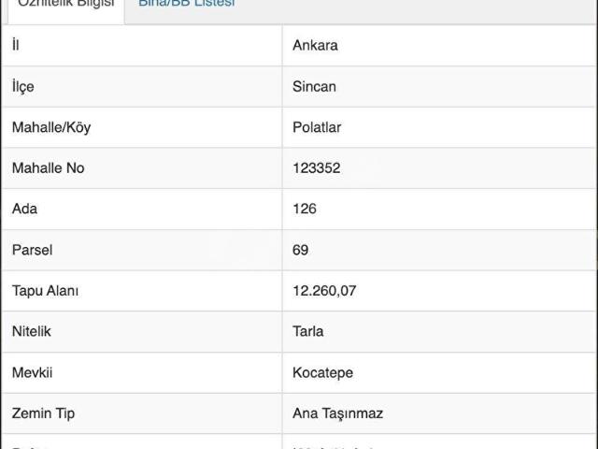This screenshot has height=449, width=598.
Task: Select the 12.260,07 area value
Action: pos(324,291)
